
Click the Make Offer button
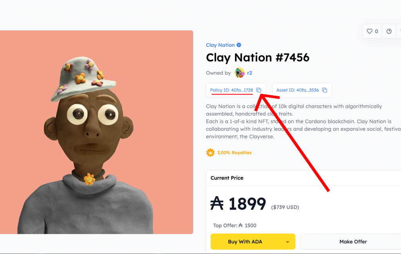pyautogui.click(x=353, y=241)
